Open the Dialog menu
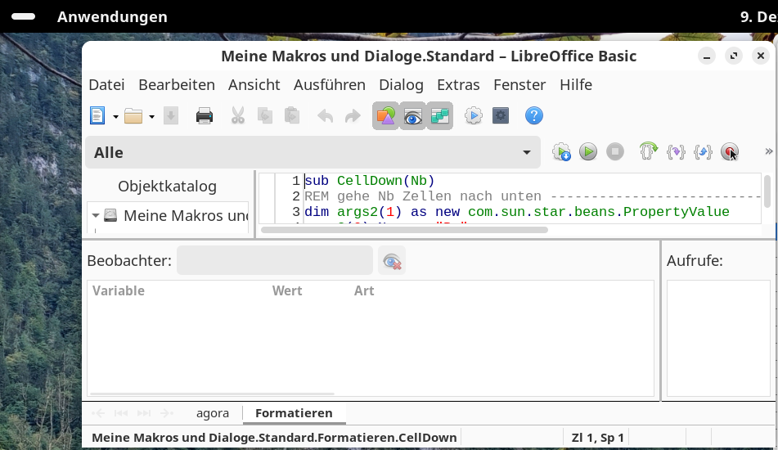Image resolution: width=778 pixels, height=450 pixels. click(x=401, y=85)
